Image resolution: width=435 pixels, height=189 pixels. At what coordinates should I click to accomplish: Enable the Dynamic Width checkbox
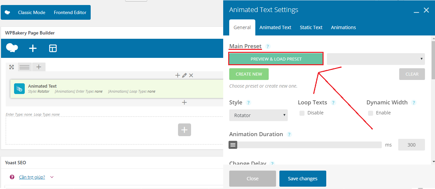[x=370, y=113]
